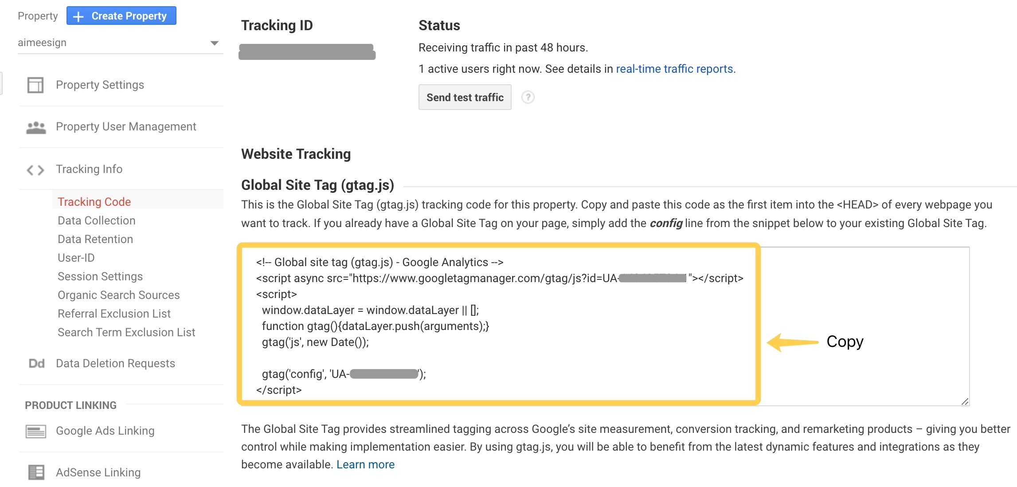Click the Data Deletion Requests Dd icon
Image resolution: width=1017 pixels, height=487 pixels.
pos(36,364)
